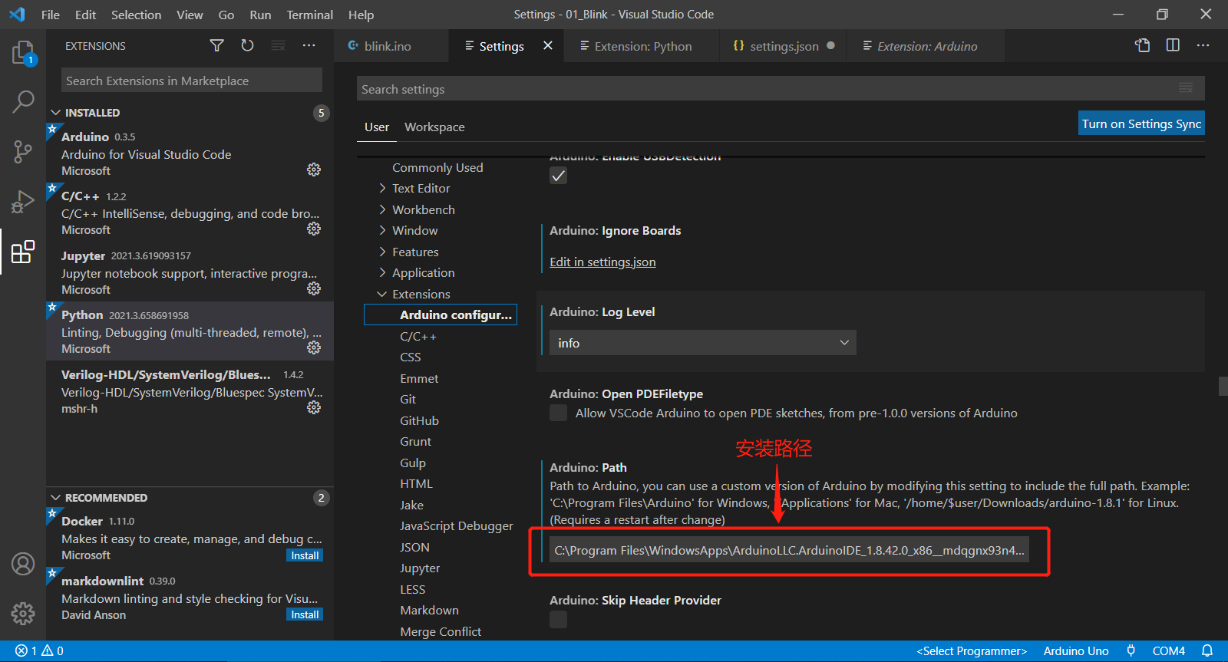Open Settings (JSON) editor icon
The height and width of the screenshot is (662, 1228).
(1143, 46)
